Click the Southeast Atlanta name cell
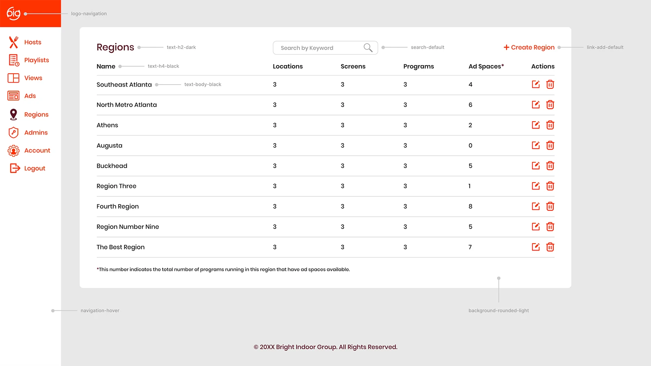Screen dimensions: 651x366 [124, 85]
